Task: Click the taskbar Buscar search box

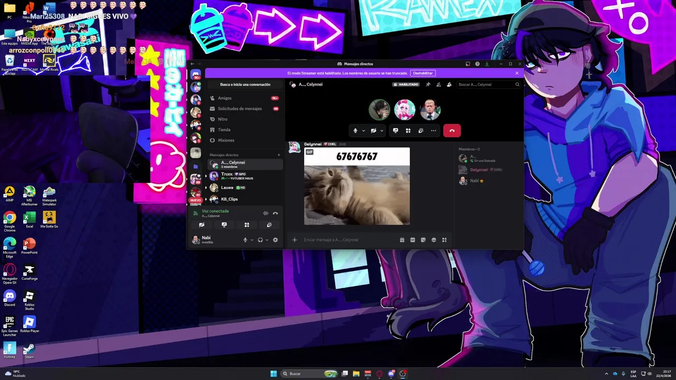Action: 309,374
